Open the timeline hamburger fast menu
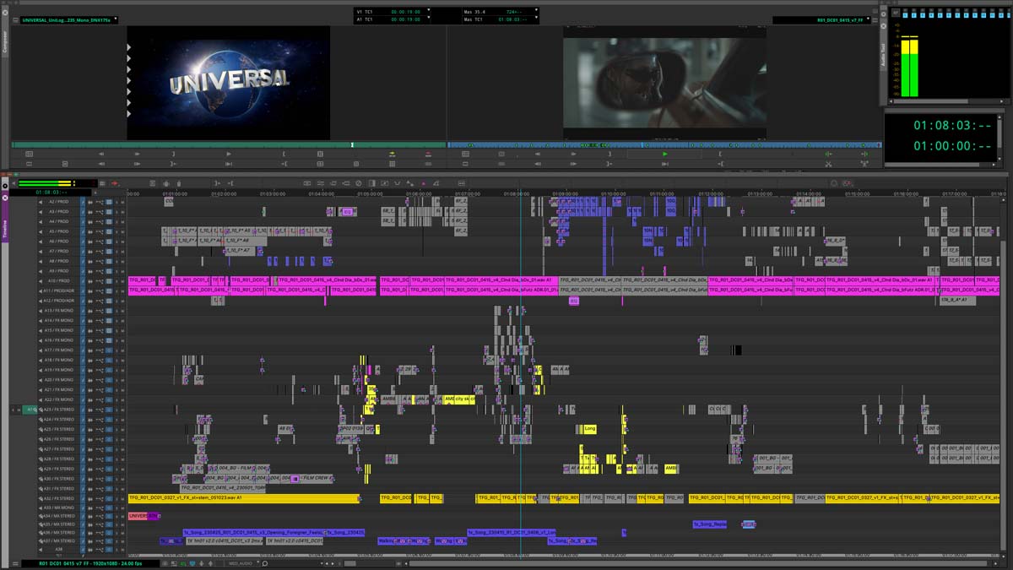The height and width of the screenshot is (570, 1013). (15, 563)
